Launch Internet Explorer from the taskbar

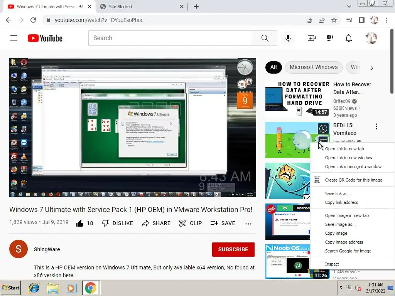coord(34,288)
